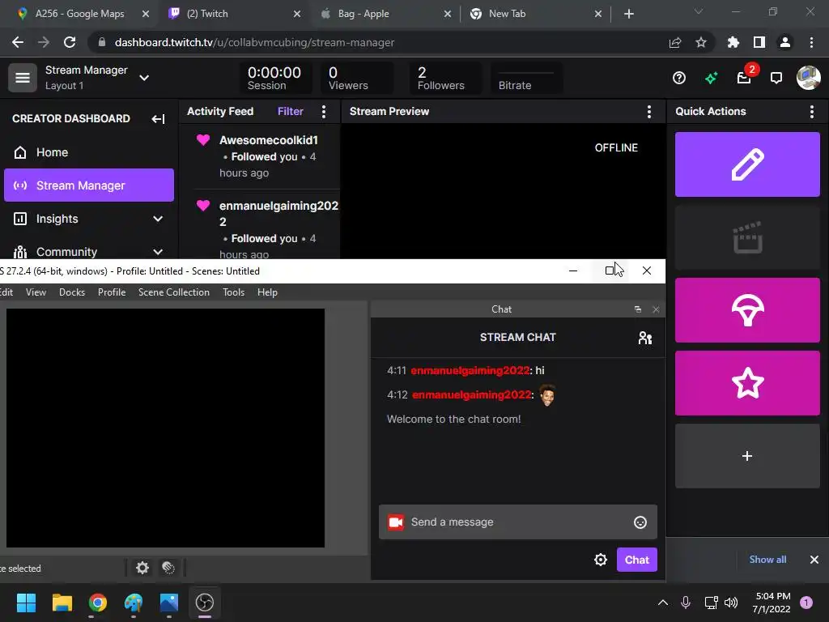Expand the Insights sidebar section
The width and height of the screenshot is (829, 622).
[x=158, y=219]
